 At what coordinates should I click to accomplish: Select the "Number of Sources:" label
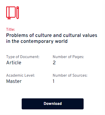pos(70,75)
